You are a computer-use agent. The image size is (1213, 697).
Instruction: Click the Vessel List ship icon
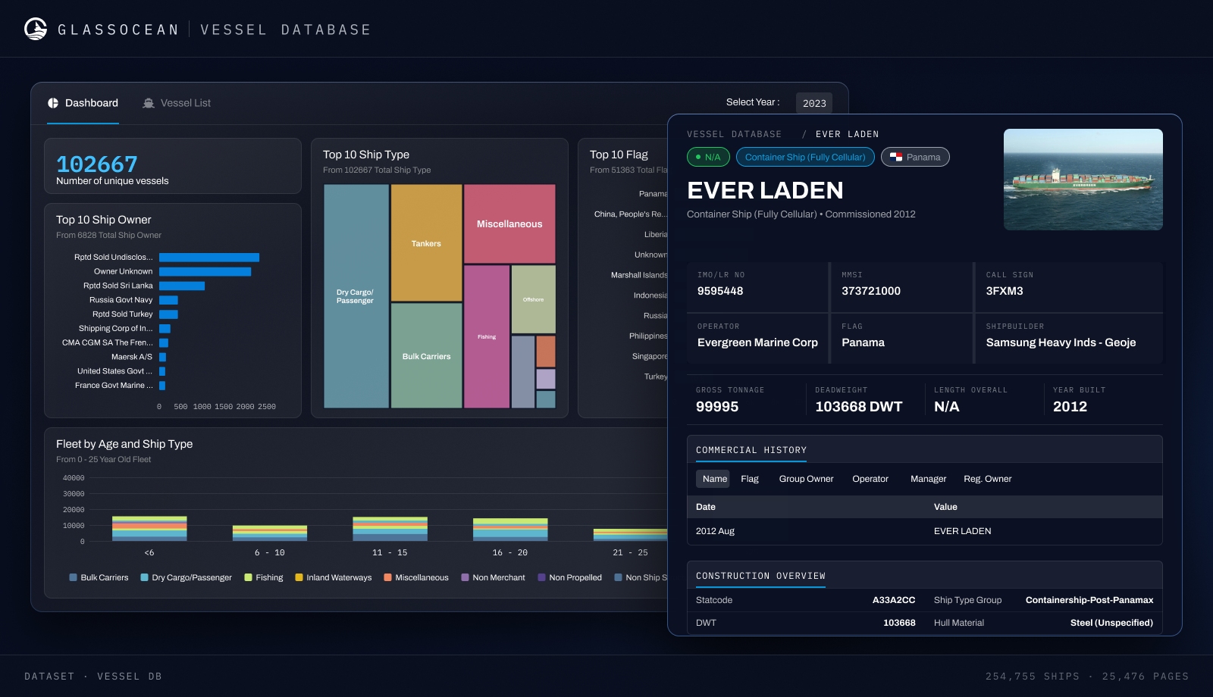point(149,103)
